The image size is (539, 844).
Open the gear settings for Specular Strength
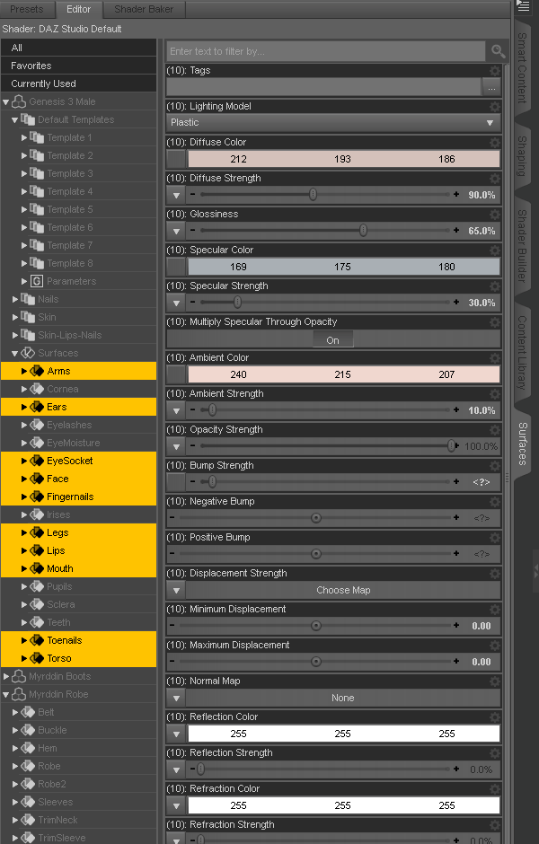click(x=494, y=286)
